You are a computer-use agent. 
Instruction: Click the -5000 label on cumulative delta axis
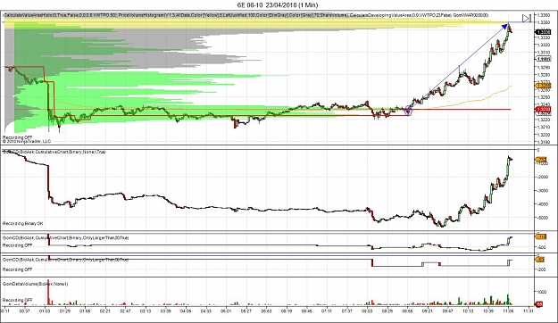click(542, 218)
